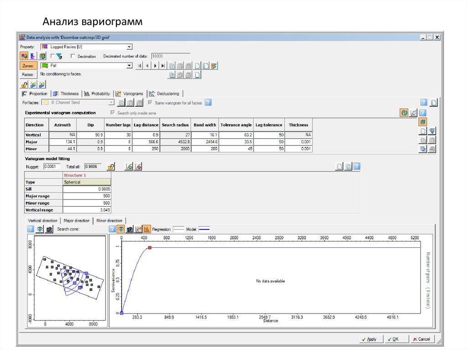Jump to the first zone with the skip-back arrow

pos(140,66)
